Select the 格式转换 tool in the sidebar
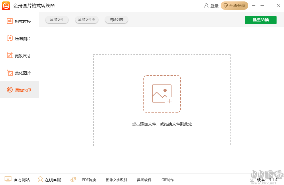The image size is (284, 185). [19, 21]
